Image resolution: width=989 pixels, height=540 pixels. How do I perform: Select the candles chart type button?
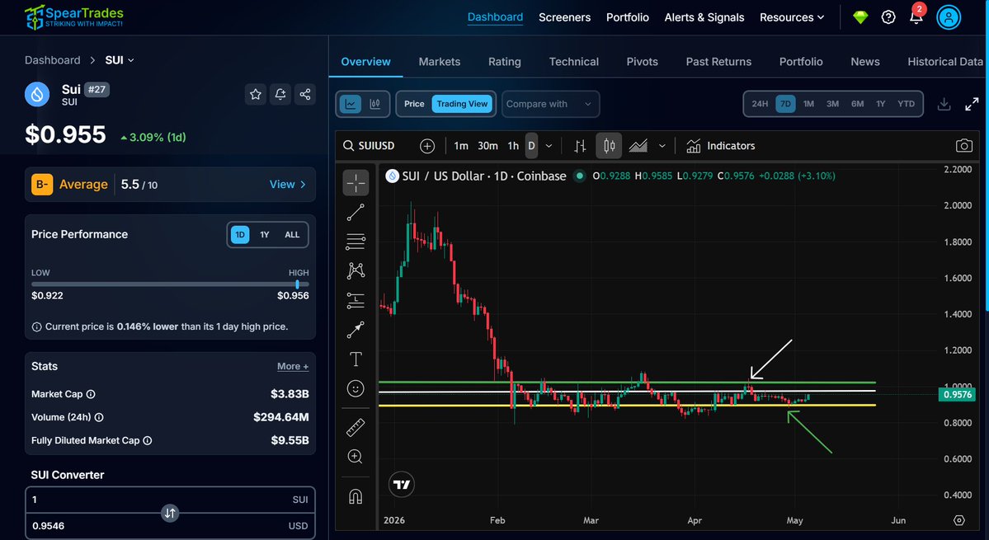[609, 146]
